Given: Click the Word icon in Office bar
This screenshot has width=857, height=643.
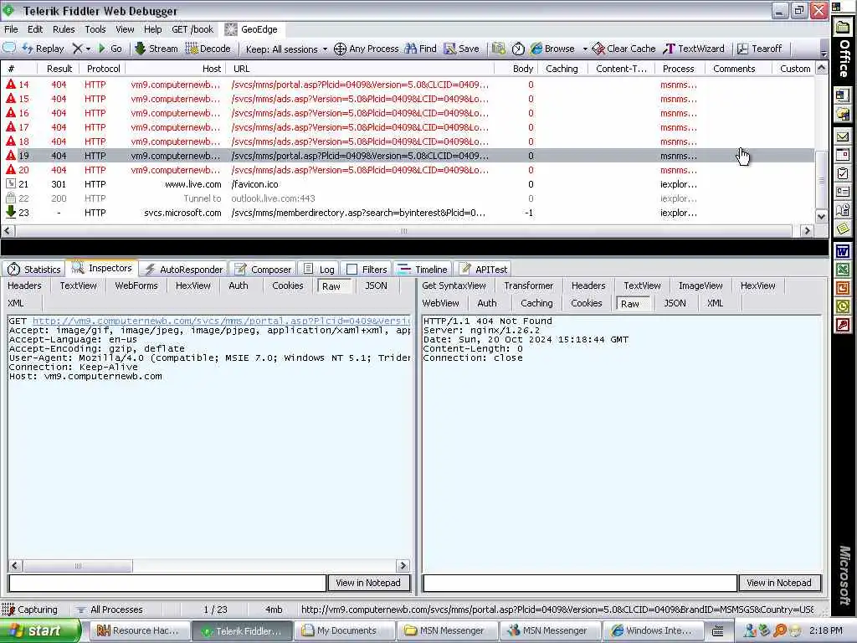Looking at the screenshot, I should [x=843, y=252].
